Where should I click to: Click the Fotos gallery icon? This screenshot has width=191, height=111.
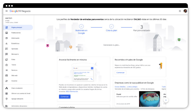7,60
